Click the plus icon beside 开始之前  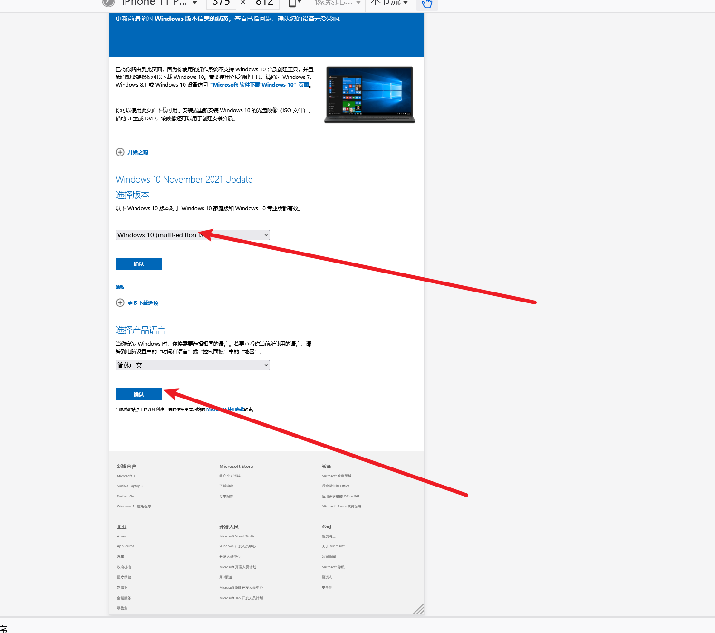tap(120, 152)
